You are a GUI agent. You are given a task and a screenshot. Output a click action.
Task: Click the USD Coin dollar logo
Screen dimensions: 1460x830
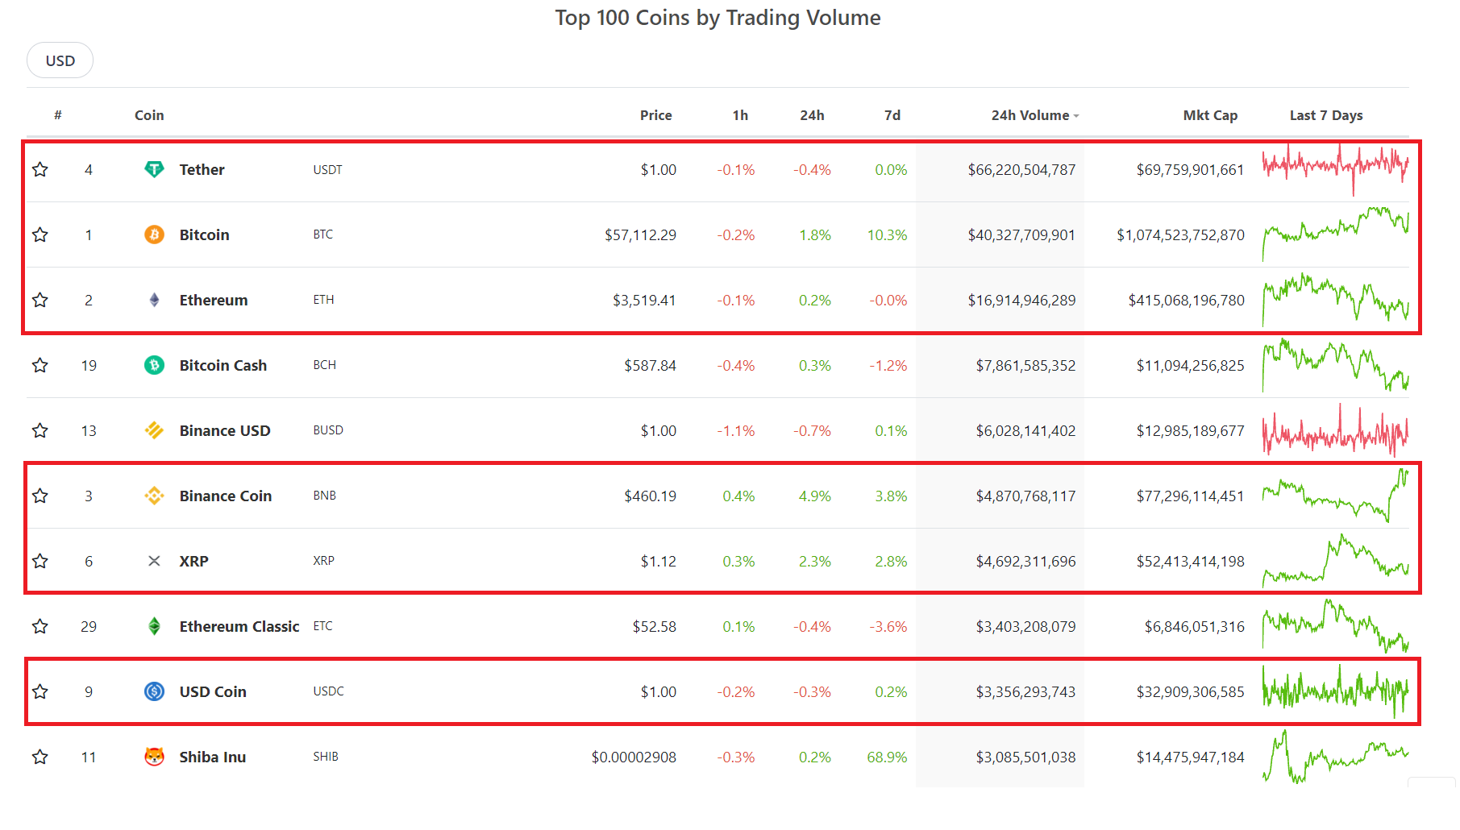[x=154, y=691]
